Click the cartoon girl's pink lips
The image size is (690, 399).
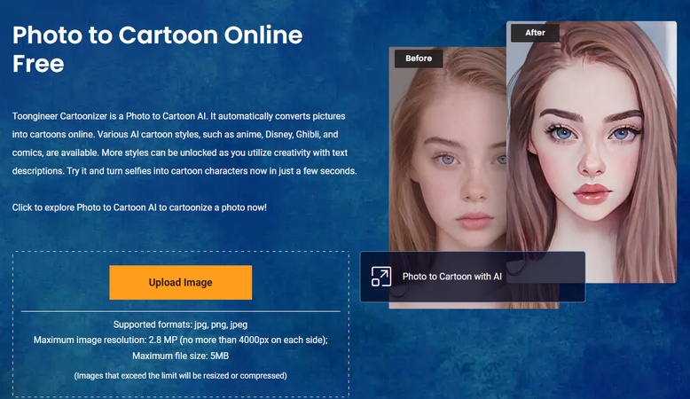590,191
